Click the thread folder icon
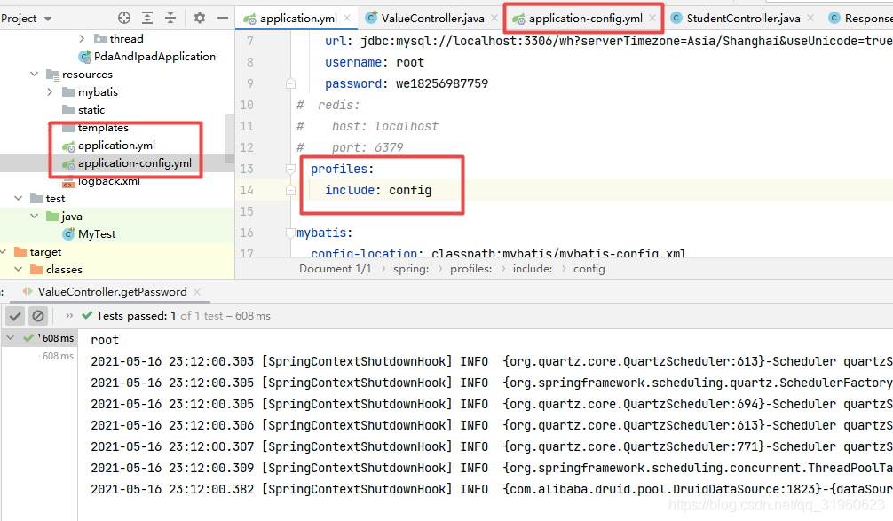This screenshot has height=521, width=893. pyautogui.click(x=100, y=39)
